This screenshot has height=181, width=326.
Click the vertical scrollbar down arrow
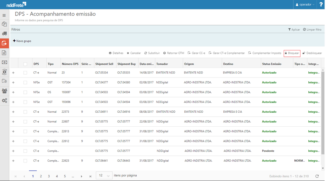[x=323, y=168]
